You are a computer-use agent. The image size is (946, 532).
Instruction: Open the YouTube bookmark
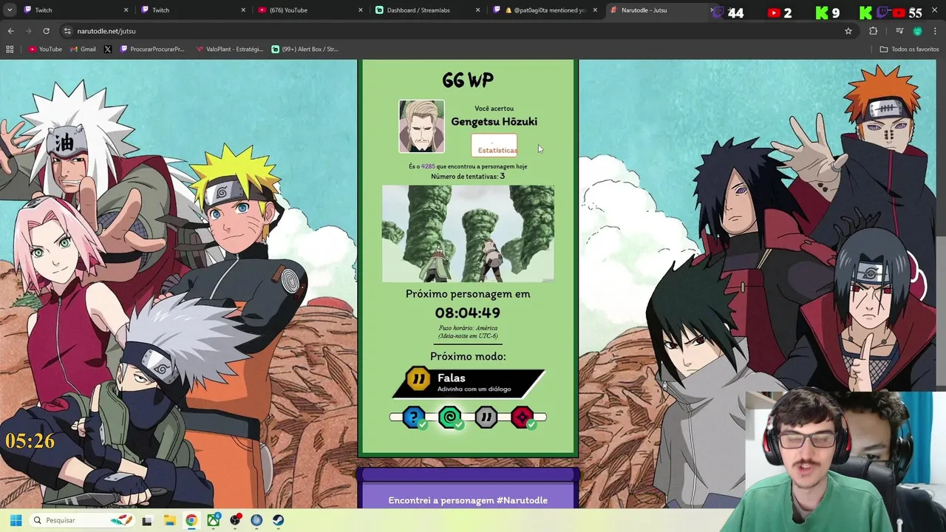coord(45,50)
